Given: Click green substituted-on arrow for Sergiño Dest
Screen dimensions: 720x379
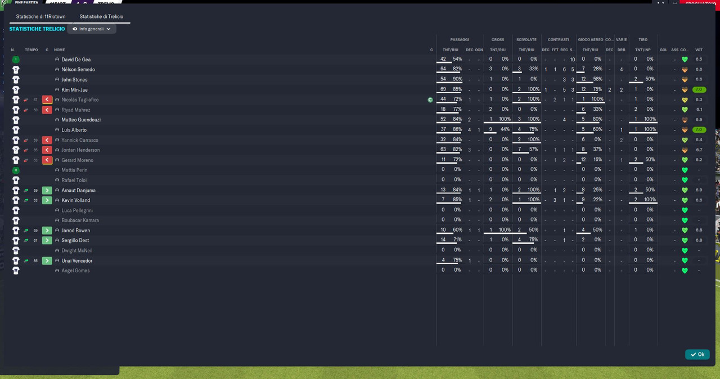Looking at the screenshot, I should (47, 241).
